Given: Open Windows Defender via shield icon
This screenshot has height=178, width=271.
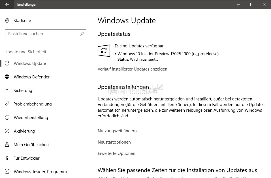Looking at the screenshot, I should pyautogui.click(x=7, y=77).
